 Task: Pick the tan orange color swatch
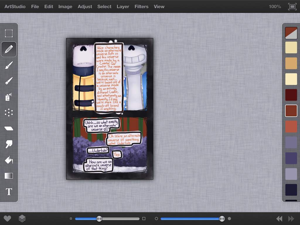(291, 63)
